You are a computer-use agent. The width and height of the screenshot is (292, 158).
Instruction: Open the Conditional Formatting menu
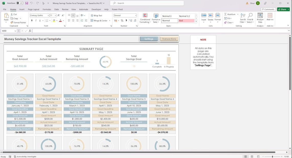point(145,18)
